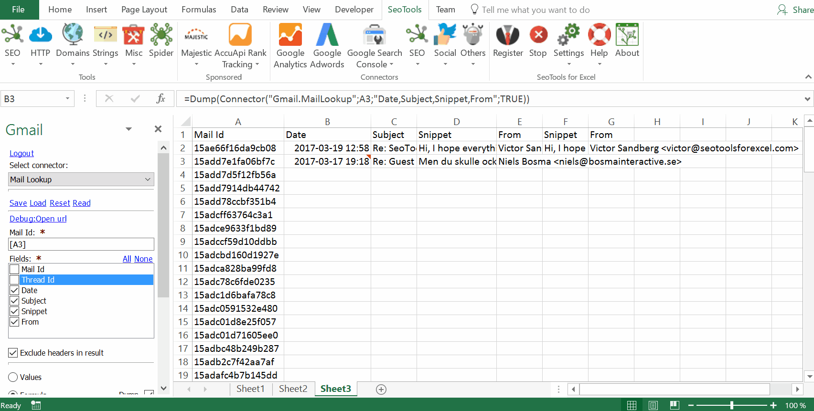Click the Debug:Open url link
The image size is (814, 411).
(38, 219)
